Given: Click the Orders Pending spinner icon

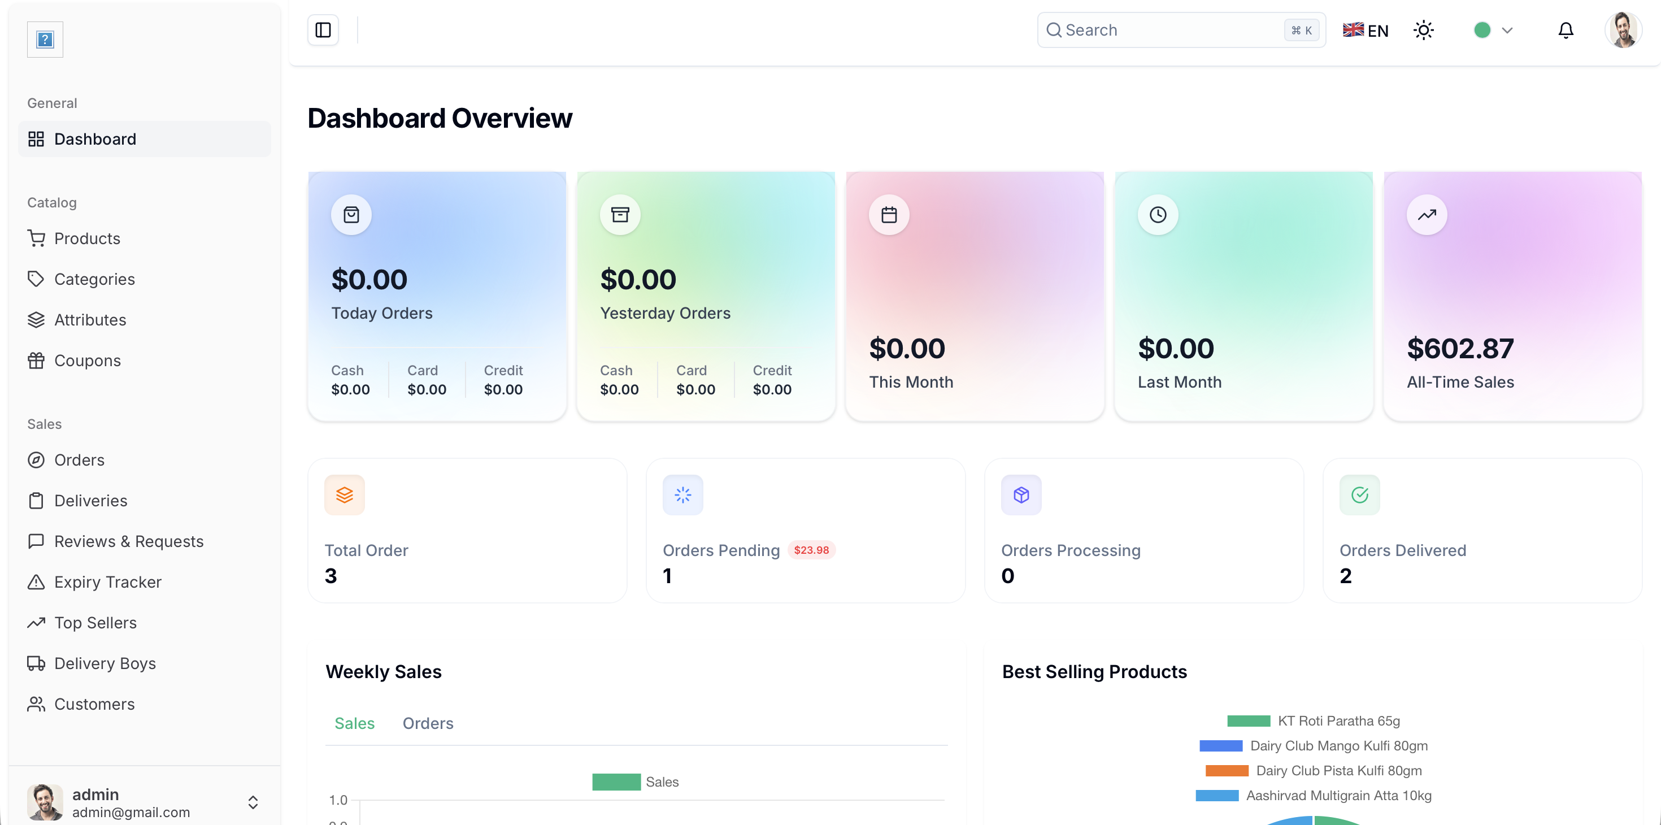Looking at the screenshot, I should 683,495.
